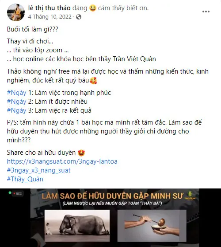Click the smiling feeling emoji beside the name
Image resolution: width=221 pixels, height=247 pixels.
(93, 8)
